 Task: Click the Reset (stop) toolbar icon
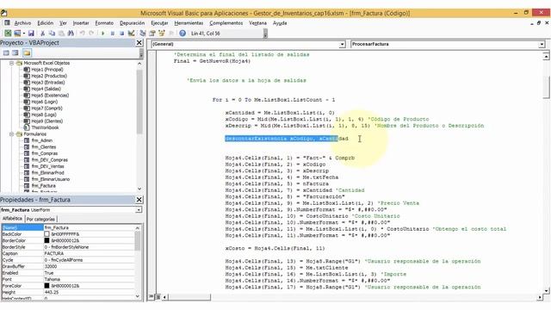click(121, 33)
